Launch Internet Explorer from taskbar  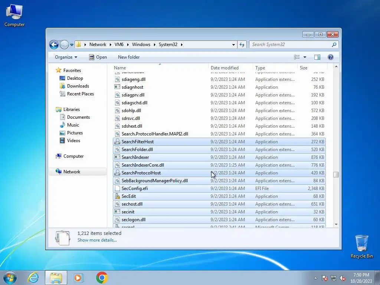(33, 278)
